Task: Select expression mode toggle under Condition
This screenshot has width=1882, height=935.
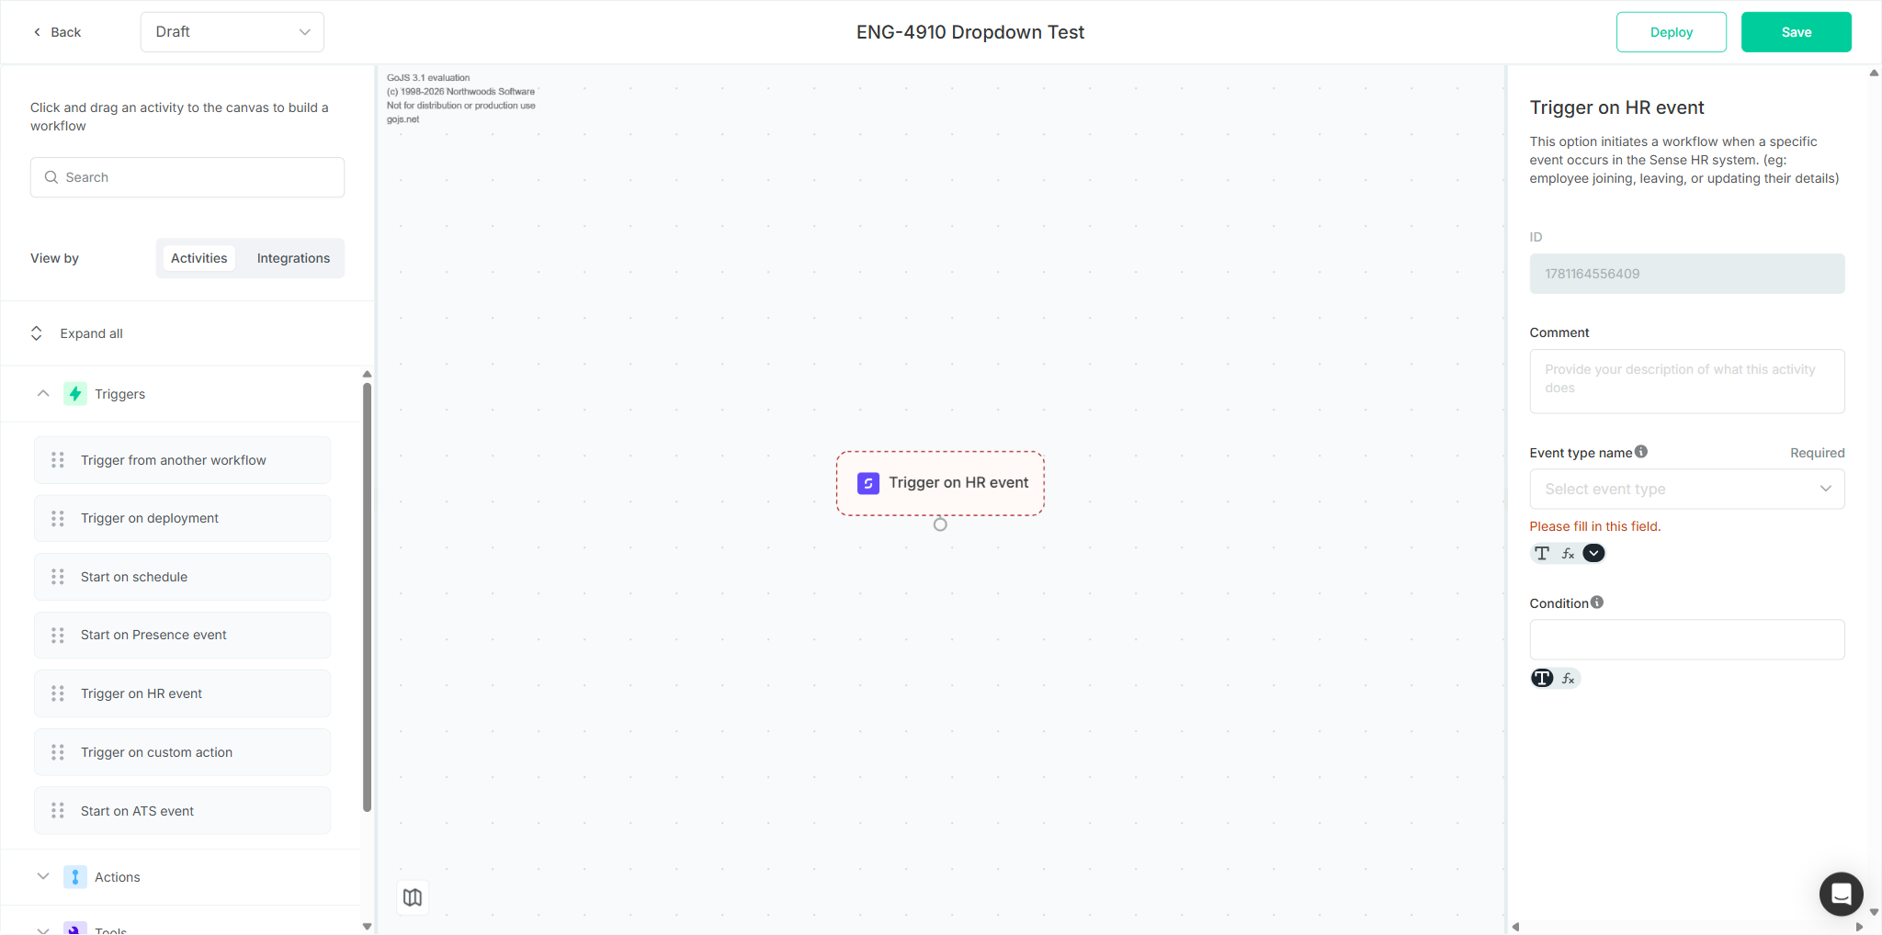Action: [x=1568, y=678]
